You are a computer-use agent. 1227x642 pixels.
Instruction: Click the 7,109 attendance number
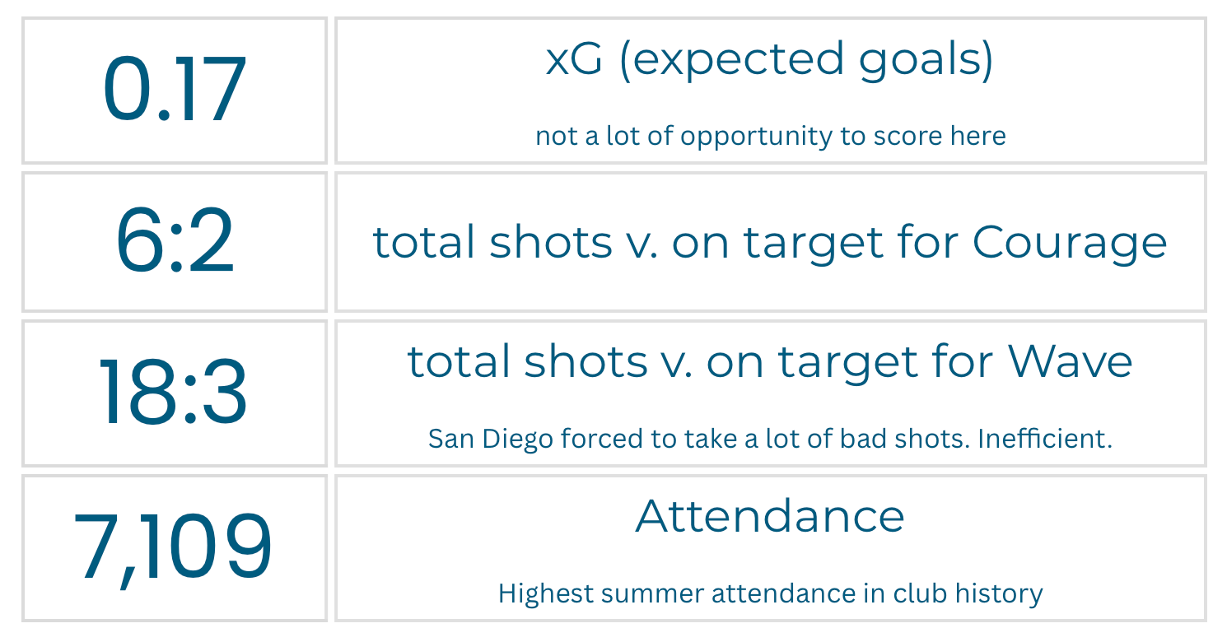174,547
